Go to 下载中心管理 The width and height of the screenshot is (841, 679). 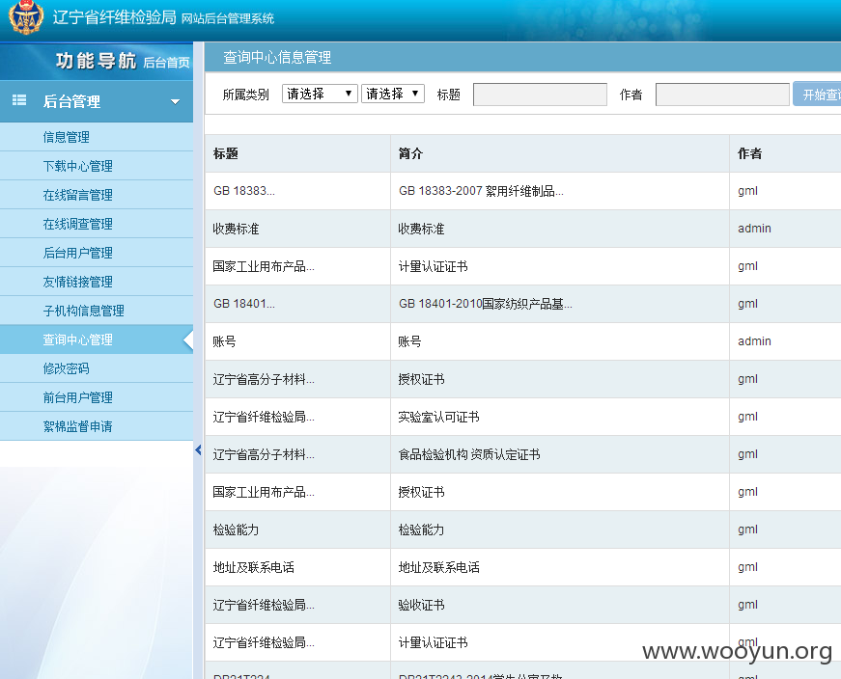point(78,166)
